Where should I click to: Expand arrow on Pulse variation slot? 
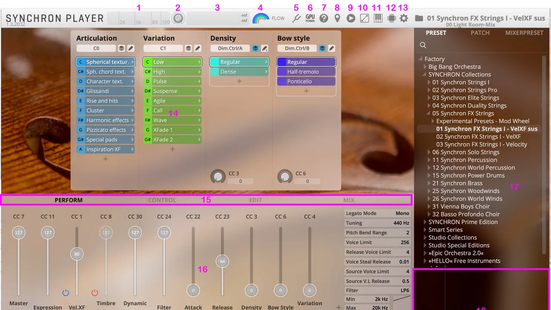(199, 81)
